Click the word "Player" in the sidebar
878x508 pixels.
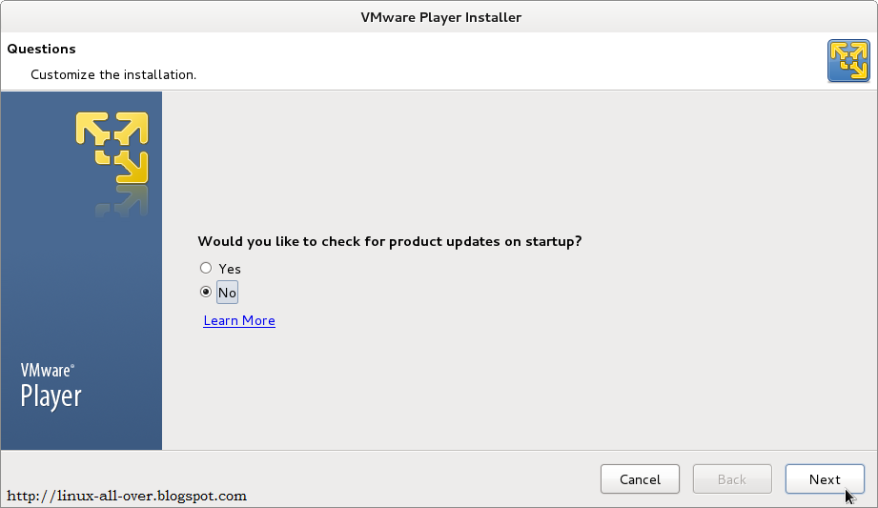(x=51, y=396)
